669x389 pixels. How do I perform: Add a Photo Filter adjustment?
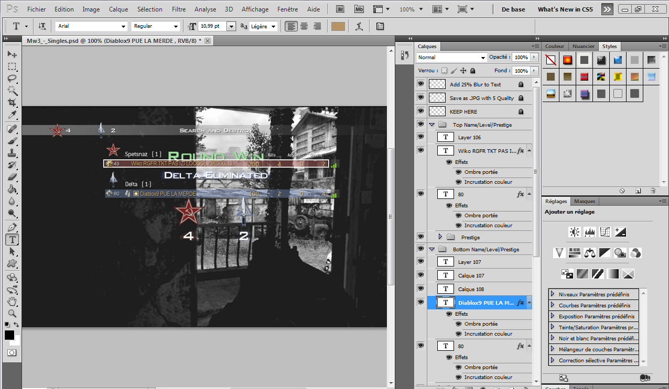click(621, 253)
